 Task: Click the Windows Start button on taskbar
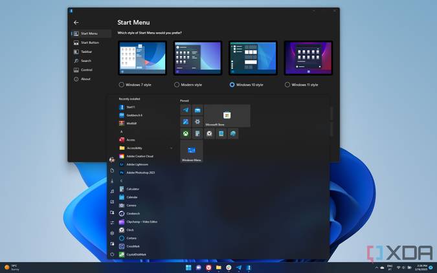pyautogui.click(x=188, y=268)
